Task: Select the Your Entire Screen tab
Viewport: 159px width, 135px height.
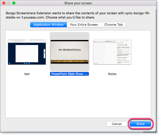Action: (84, 25)
